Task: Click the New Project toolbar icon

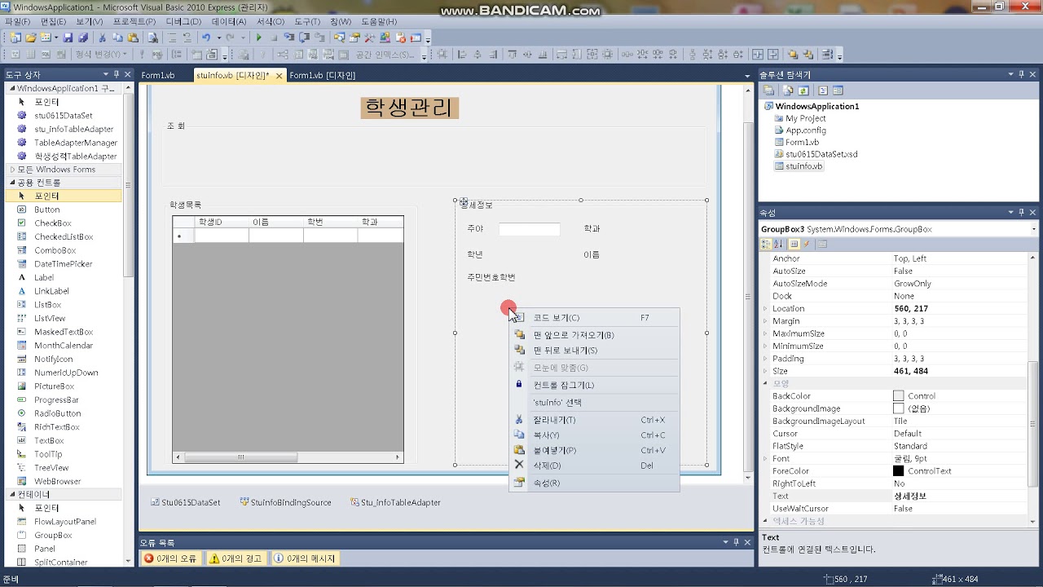Action: (x=16, y=38)
